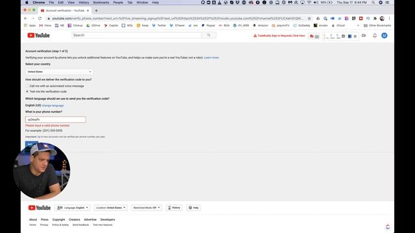Click the Wi-Fi status icon

(x=309, y=3)
